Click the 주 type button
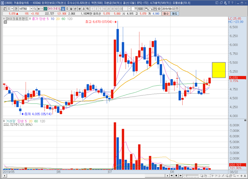This screenshot has height=179, width=248. click(x=9, y=9)
